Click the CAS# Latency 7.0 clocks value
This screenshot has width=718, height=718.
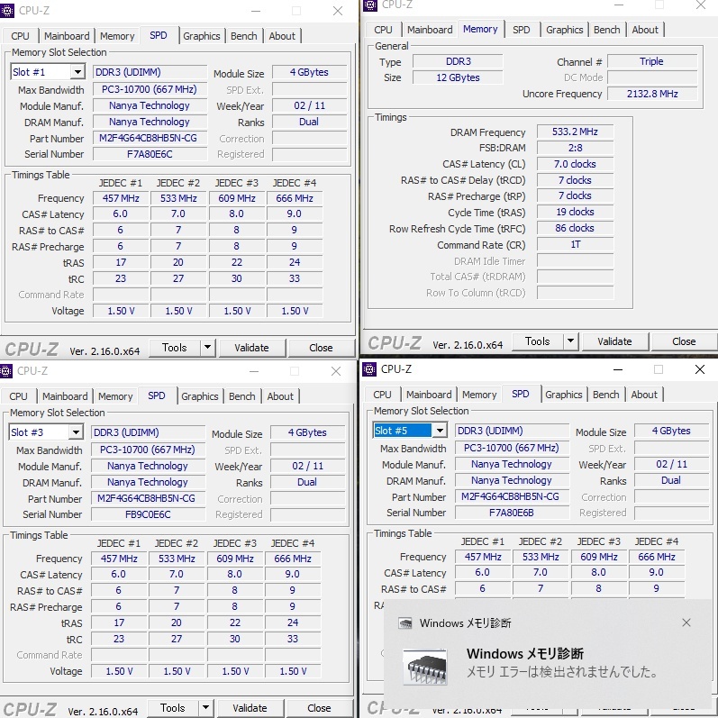point(575,164)
